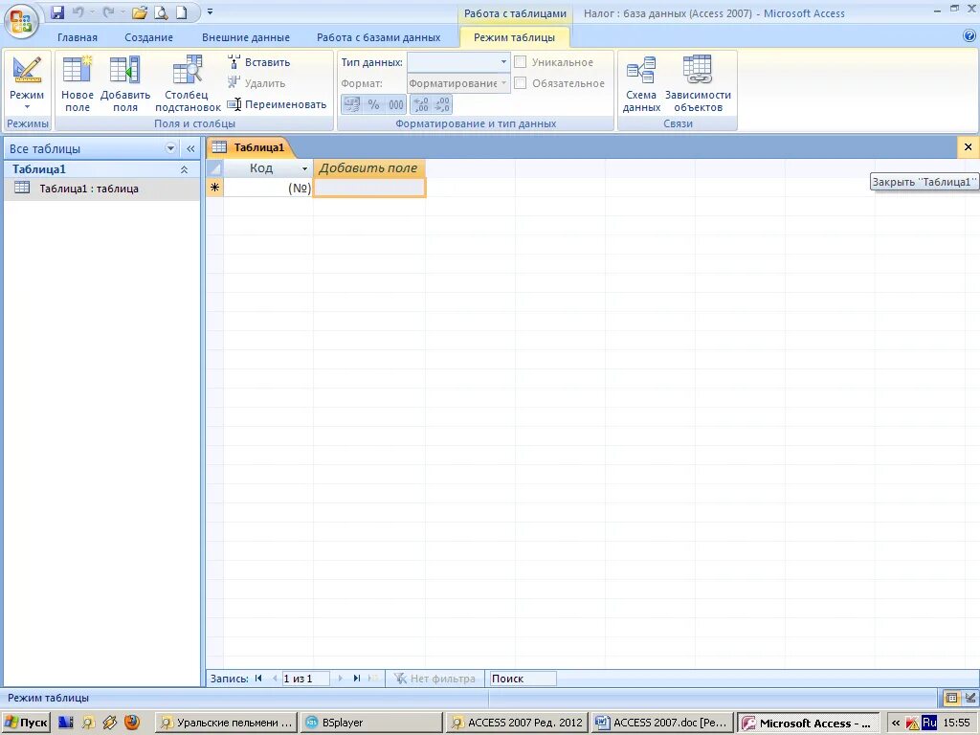The height and width of the screenshot is (735, 980).
Task: Open print preview from quick access toolbar
Action: coord(161,11)
